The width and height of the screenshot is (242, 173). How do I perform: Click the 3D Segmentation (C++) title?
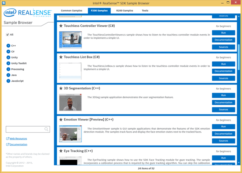pyautogui.click(x=82, y=88)
